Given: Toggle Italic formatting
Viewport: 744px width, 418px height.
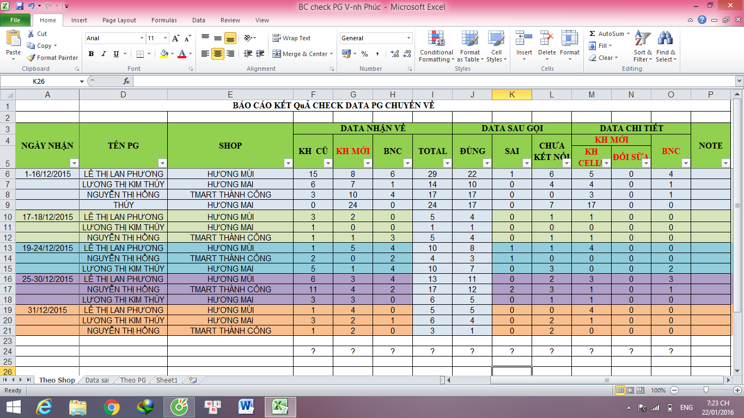Looking at the screenshot, I should point(103,54).
